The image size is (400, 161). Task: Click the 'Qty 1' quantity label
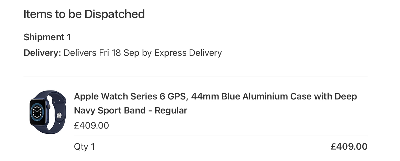[x=84, y=147]
